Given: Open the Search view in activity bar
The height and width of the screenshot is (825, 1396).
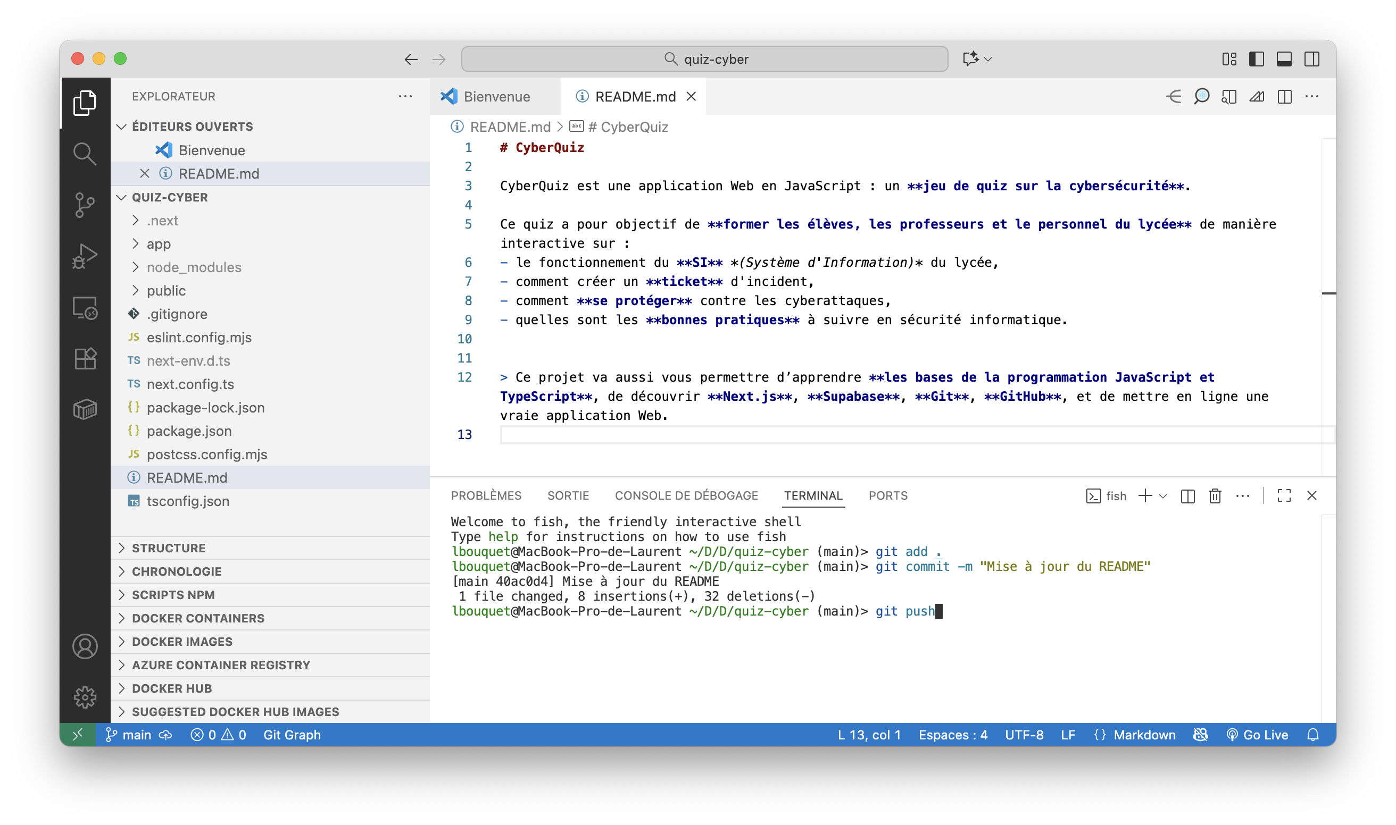Looking at the screenshot, I should (x=85, y=154).
